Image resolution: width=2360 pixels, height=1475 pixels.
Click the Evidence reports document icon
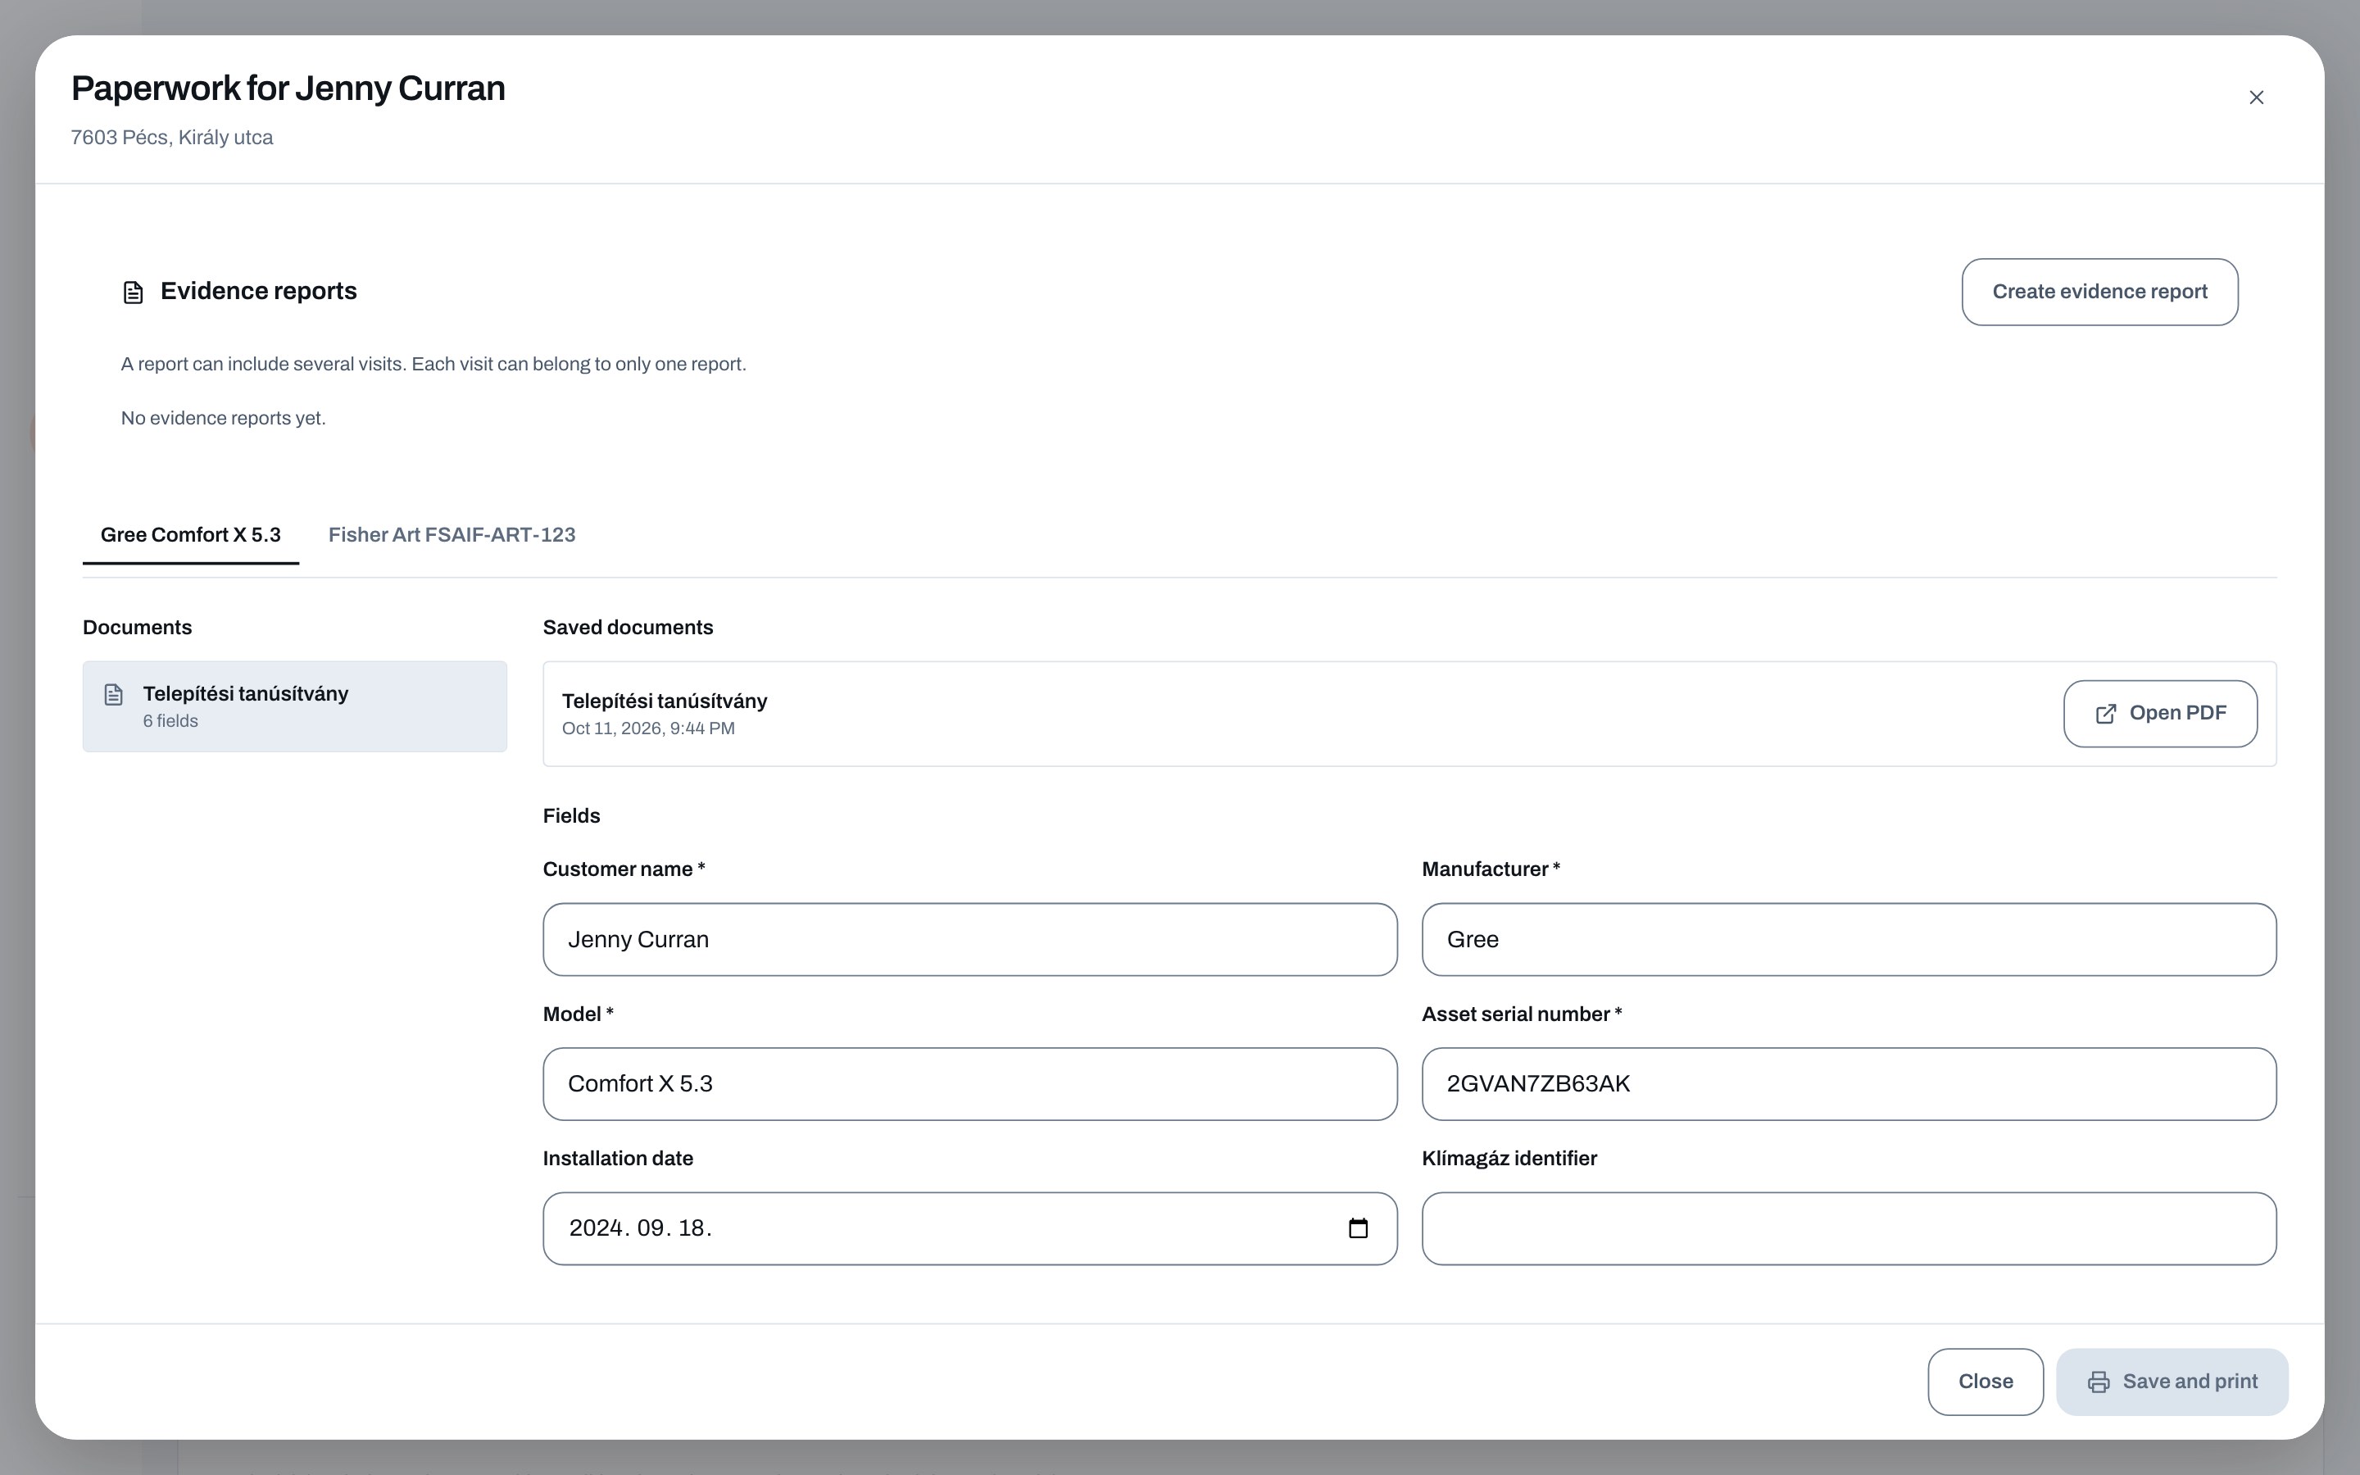point(134,293)
